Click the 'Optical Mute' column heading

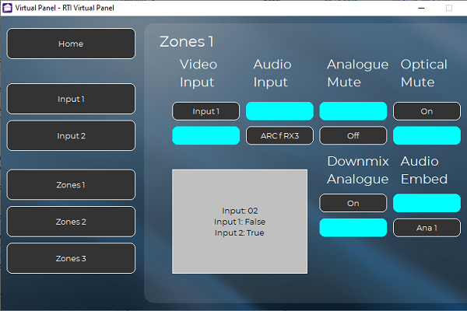click(424, 73)
